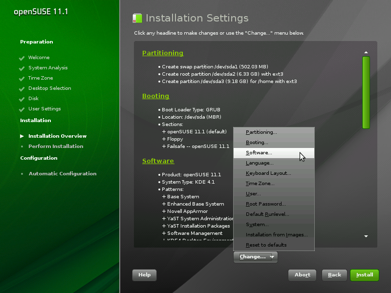Click the scroll up arrow of the settings pane
Viewport: 391px width, 293px height.
pyautogui.click(x=366, y=52)
